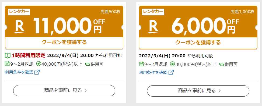Click the chevron arrow in right 商品を事前に見る button

[219, 91]
